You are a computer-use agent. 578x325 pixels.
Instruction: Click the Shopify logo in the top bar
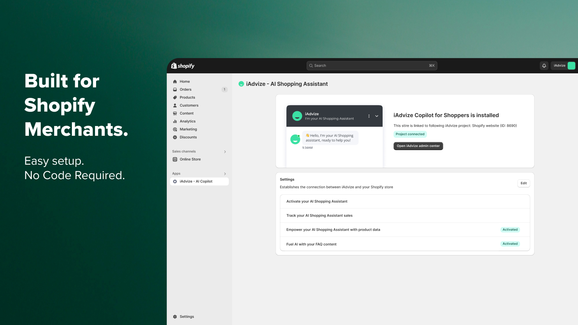[x=183, y=66]
